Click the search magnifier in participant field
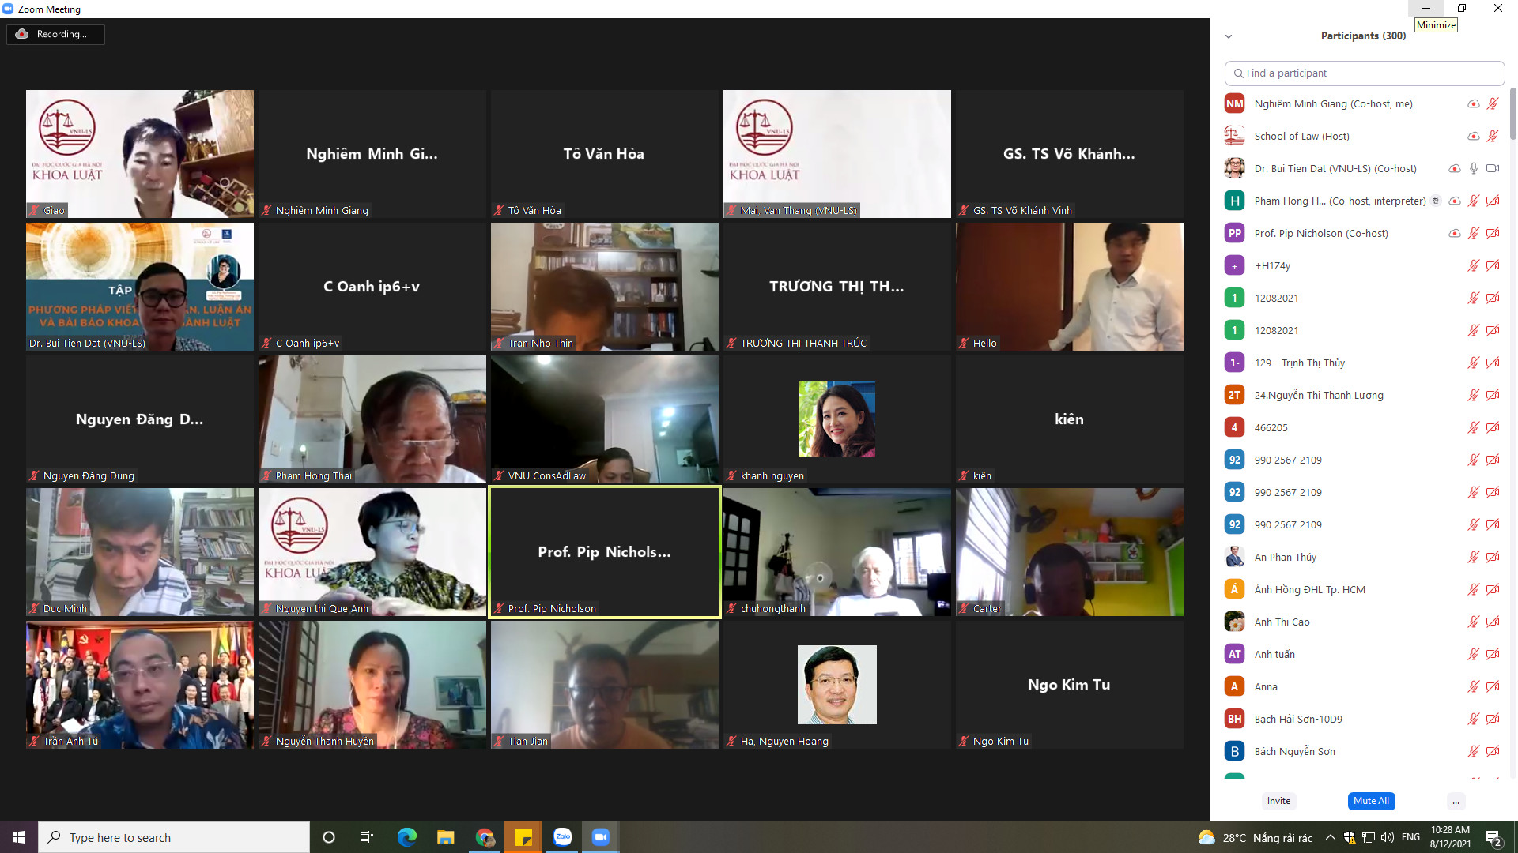This screenshot has height=853, width=1518. (1238, 73)
